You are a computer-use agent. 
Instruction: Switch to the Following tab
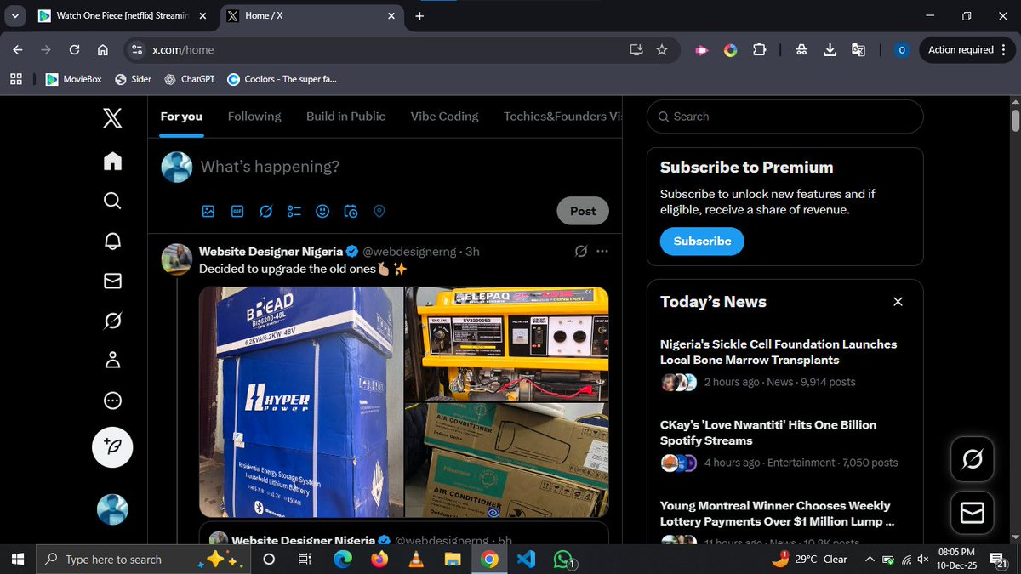pos(254,117)
